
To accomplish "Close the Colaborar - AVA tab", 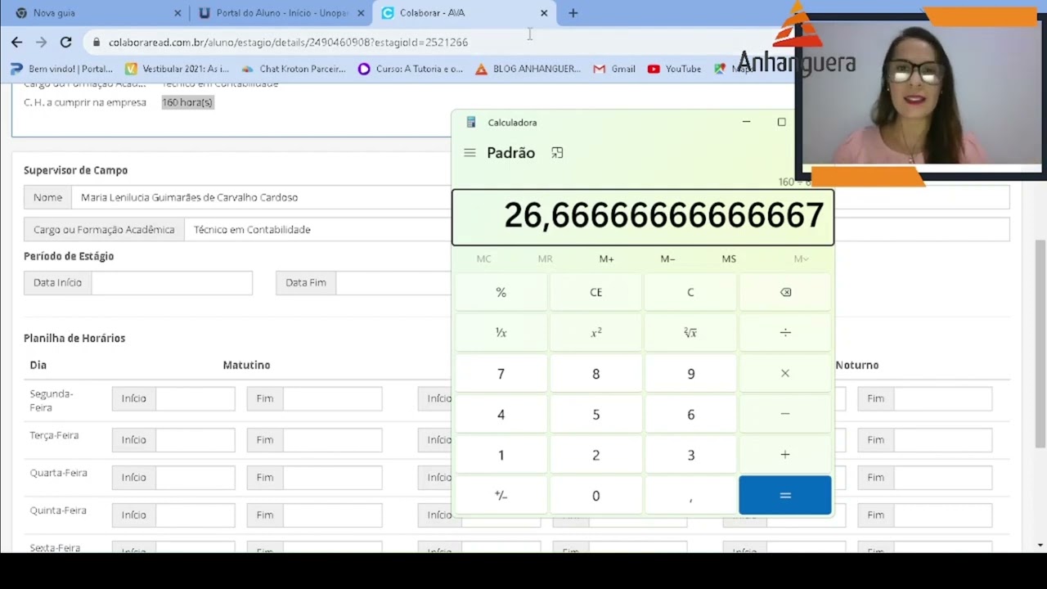I will [x=544, y=13].
